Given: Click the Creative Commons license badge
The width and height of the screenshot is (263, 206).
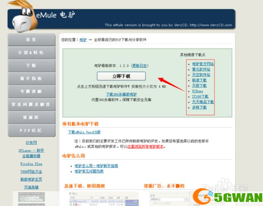Looking at the screenshot, I should click(x=31, y=197).
